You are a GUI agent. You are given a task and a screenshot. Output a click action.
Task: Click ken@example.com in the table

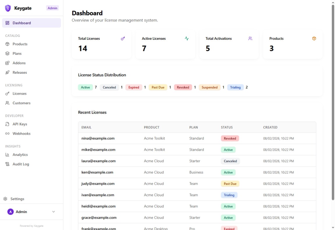(97, 172)
